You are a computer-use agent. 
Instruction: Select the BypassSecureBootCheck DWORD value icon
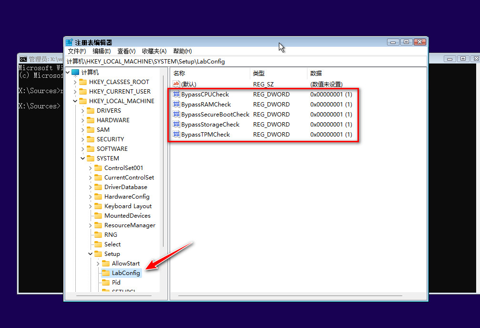pyautogui.click(x=176, y=114)
